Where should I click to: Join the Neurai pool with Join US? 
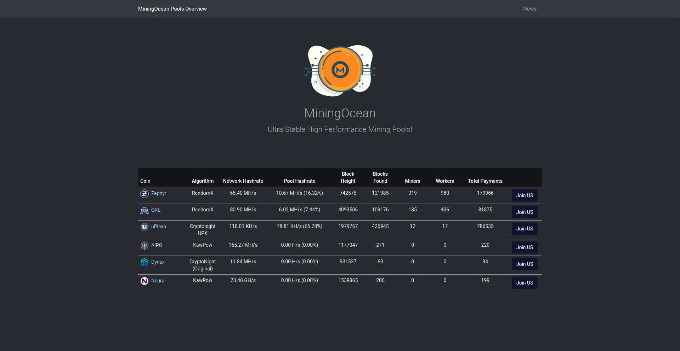click(525, 283)
